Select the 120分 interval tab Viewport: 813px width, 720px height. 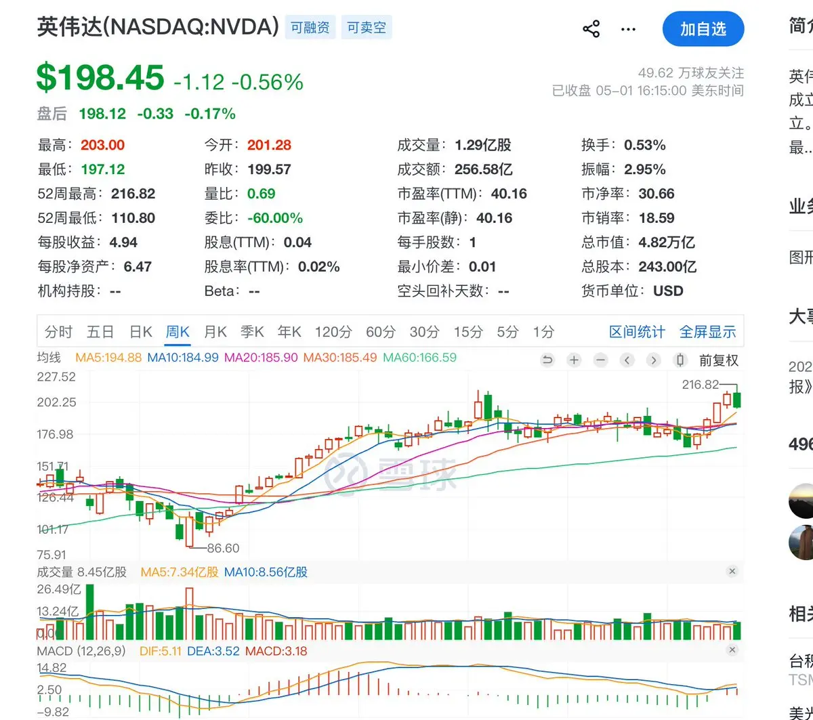coord(333,332)
